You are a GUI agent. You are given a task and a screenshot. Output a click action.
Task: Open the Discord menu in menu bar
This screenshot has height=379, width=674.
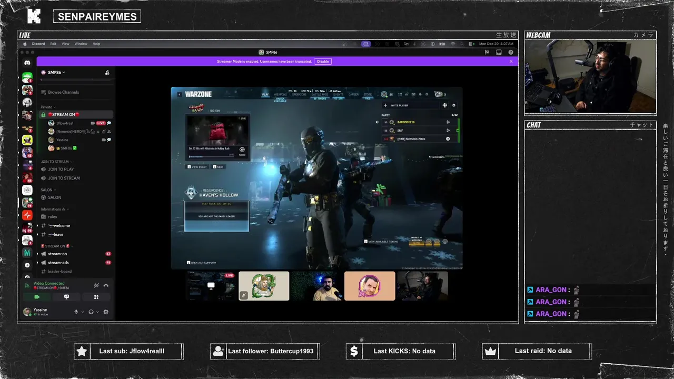tap(38, 44)
